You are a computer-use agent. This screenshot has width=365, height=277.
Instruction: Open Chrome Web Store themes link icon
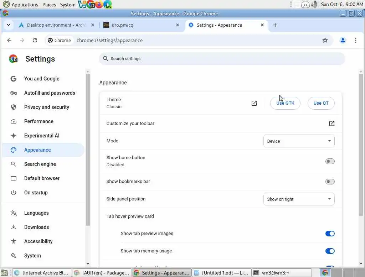pyautogui.click(x=254, y=103)
